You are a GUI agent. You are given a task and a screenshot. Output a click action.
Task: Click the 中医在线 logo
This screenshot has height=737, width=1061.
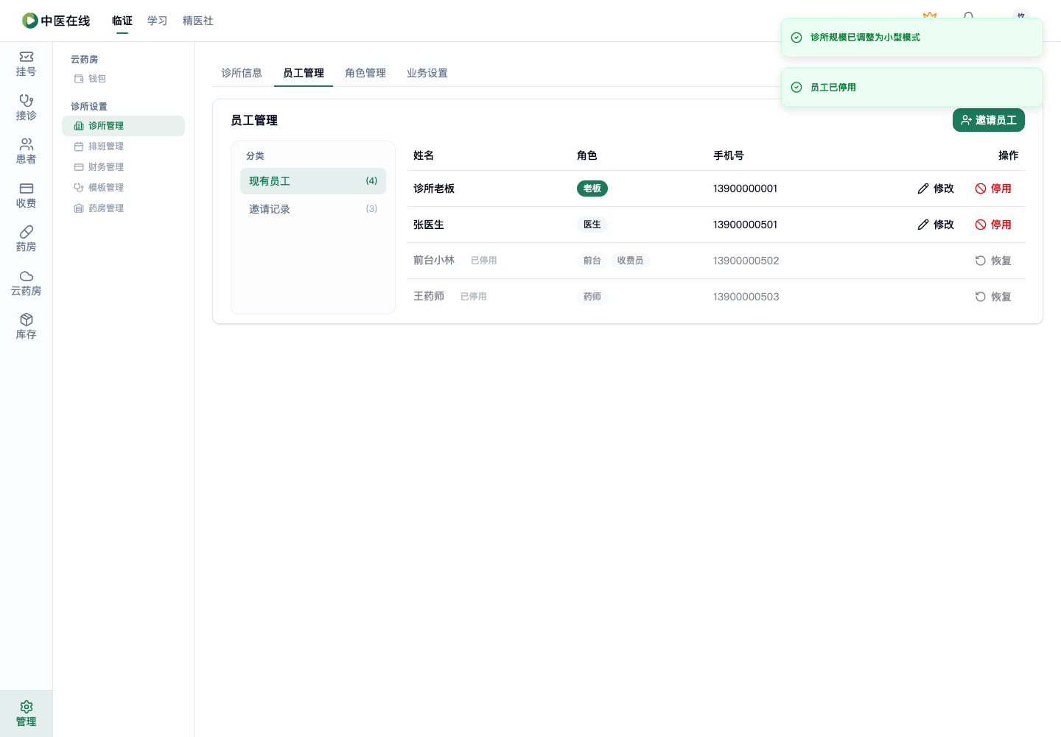[56, 21]
